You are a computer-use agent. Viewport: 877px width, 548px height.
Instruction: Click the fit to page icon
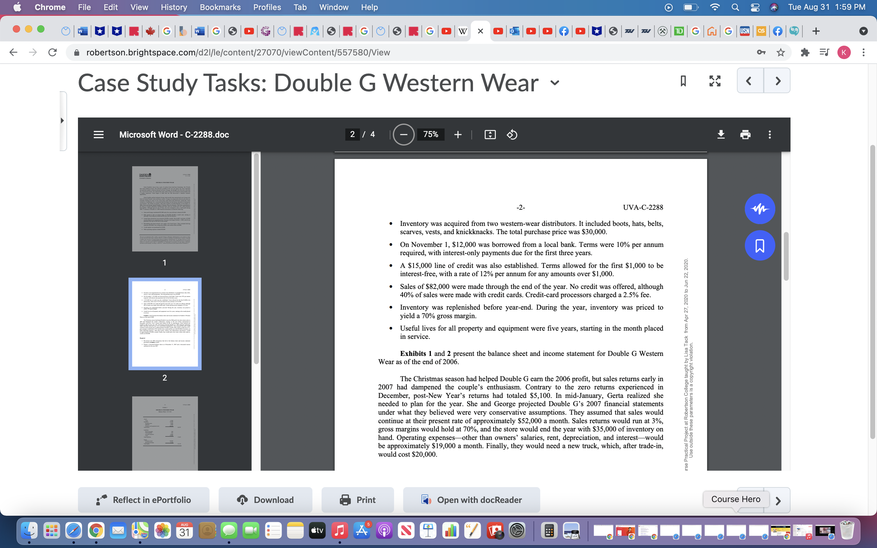tap(490, 135)
